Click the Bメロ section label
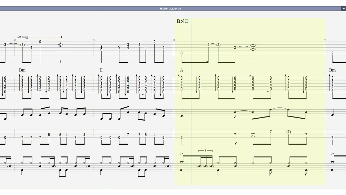Screen dimensions: 346x195 pos(182,21)
